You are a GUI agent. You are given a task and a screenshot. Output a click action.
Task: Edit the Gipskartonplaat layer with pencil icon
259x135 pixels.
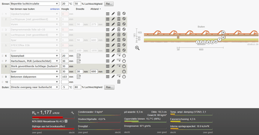(113, 14)
